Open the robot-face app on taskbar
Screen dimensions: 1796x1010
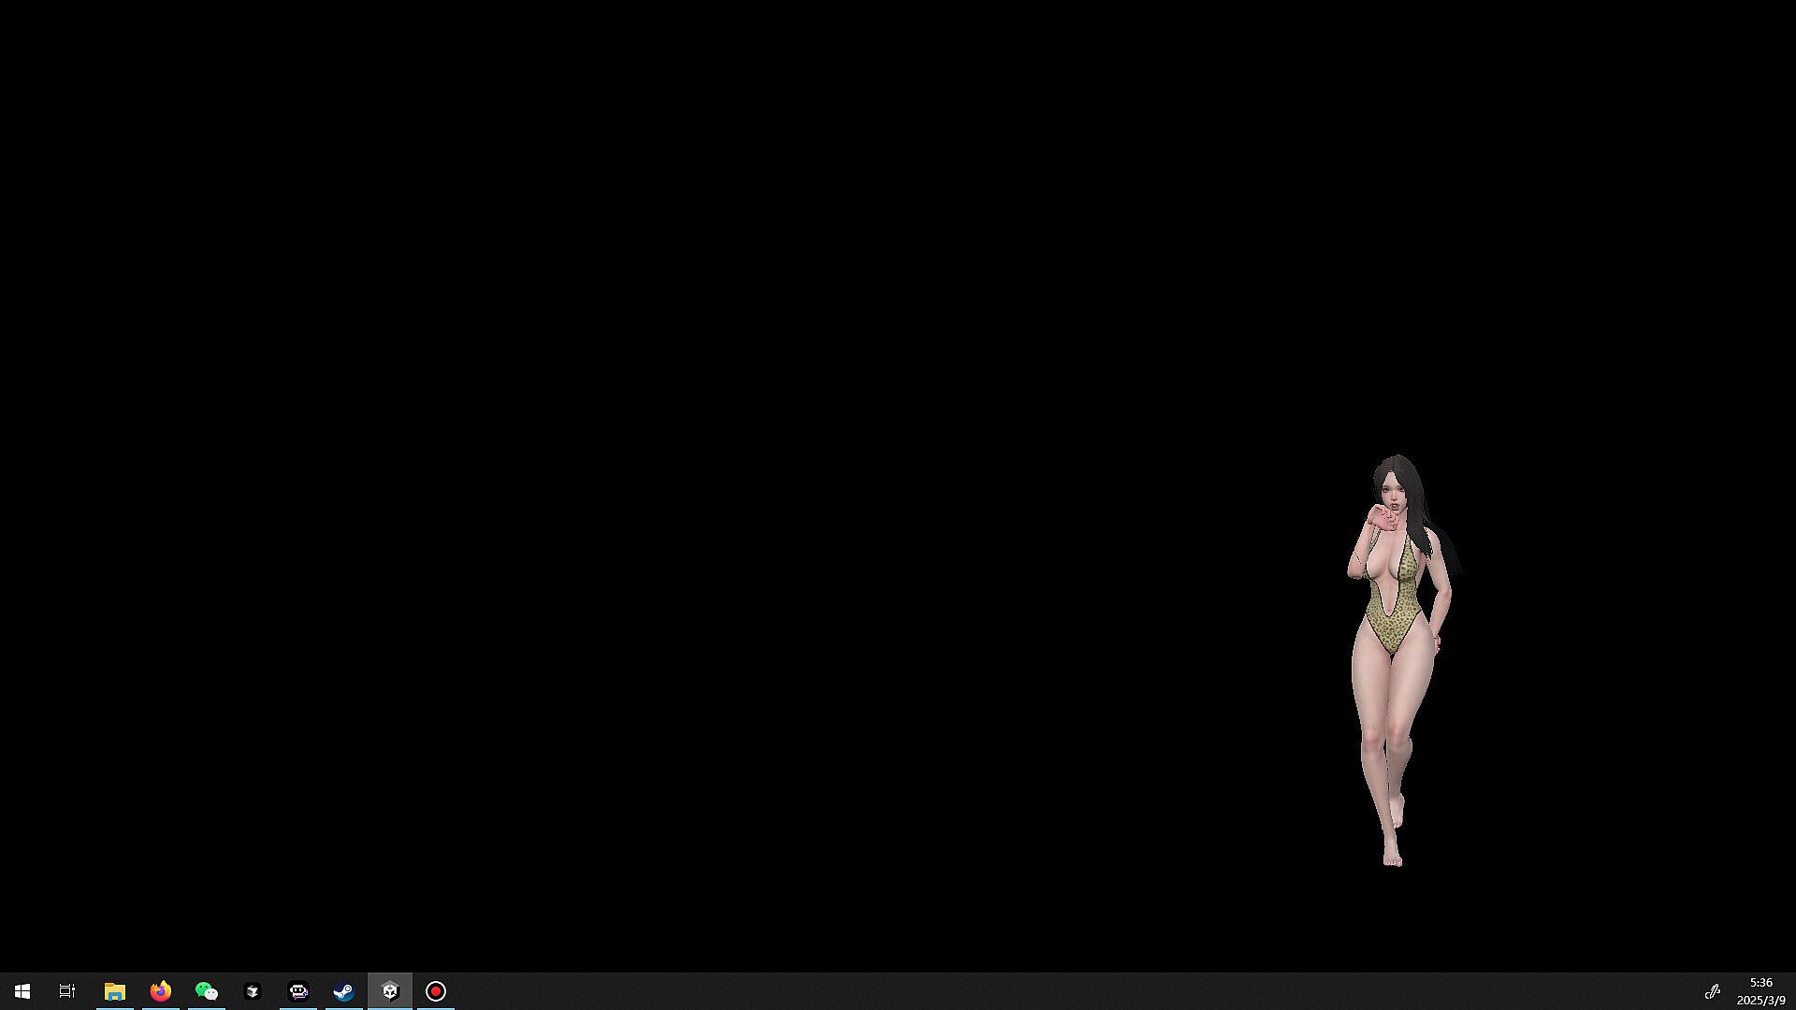(x=298, y=991)
